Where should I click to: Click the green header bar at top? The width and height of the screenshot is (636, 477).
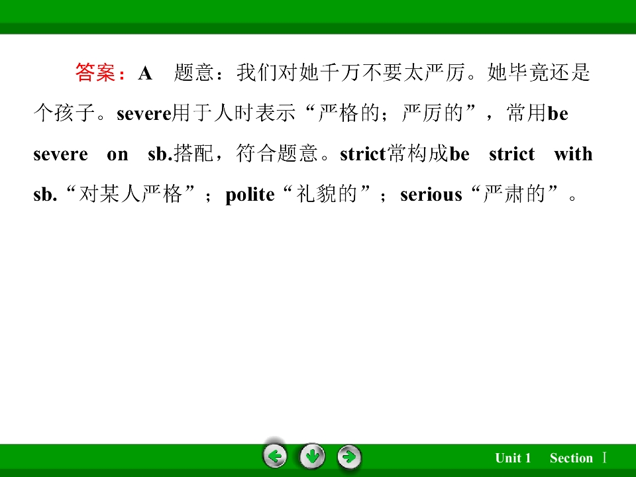point(318,17)
